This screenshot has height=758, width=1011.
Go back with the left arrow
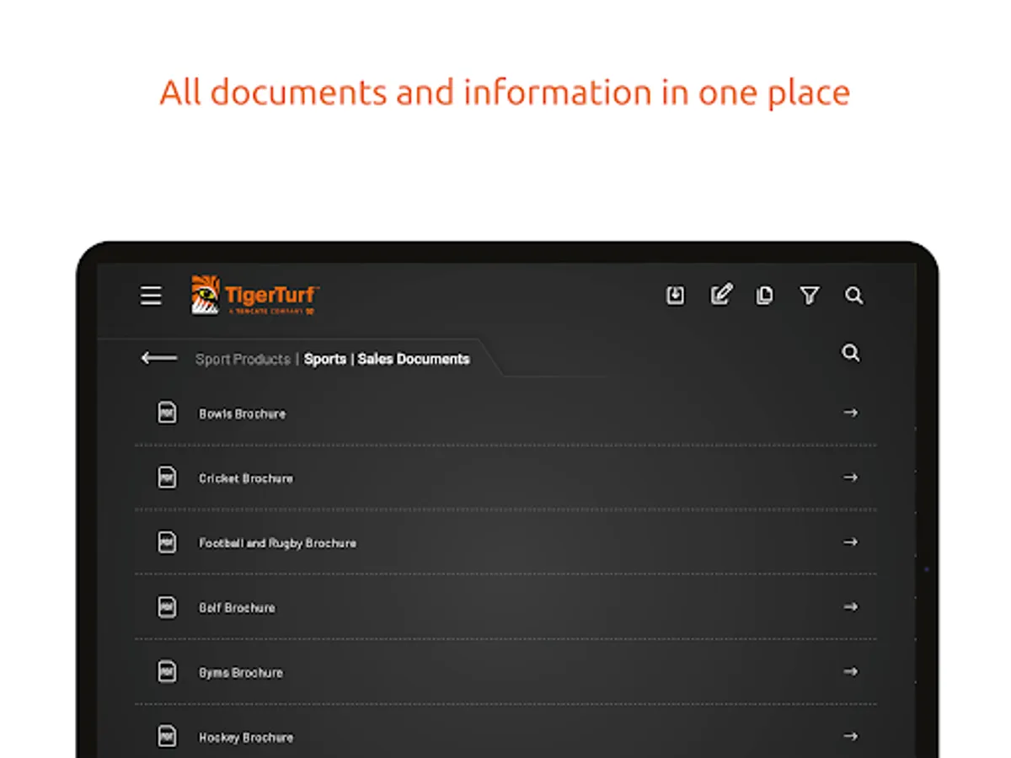click(159, 358)
